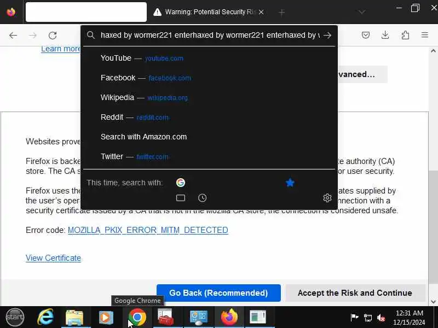Restore down the Firefox window
Screen dimensions: 438x328
click(x=415, y=8)
